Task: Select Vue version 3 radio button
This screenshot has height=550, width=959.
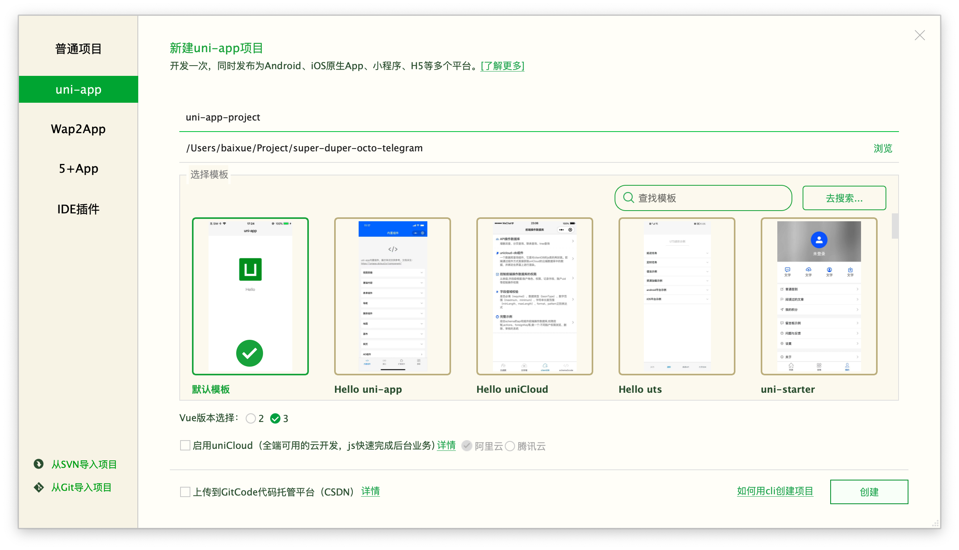Action: click(x=275, y=418)
